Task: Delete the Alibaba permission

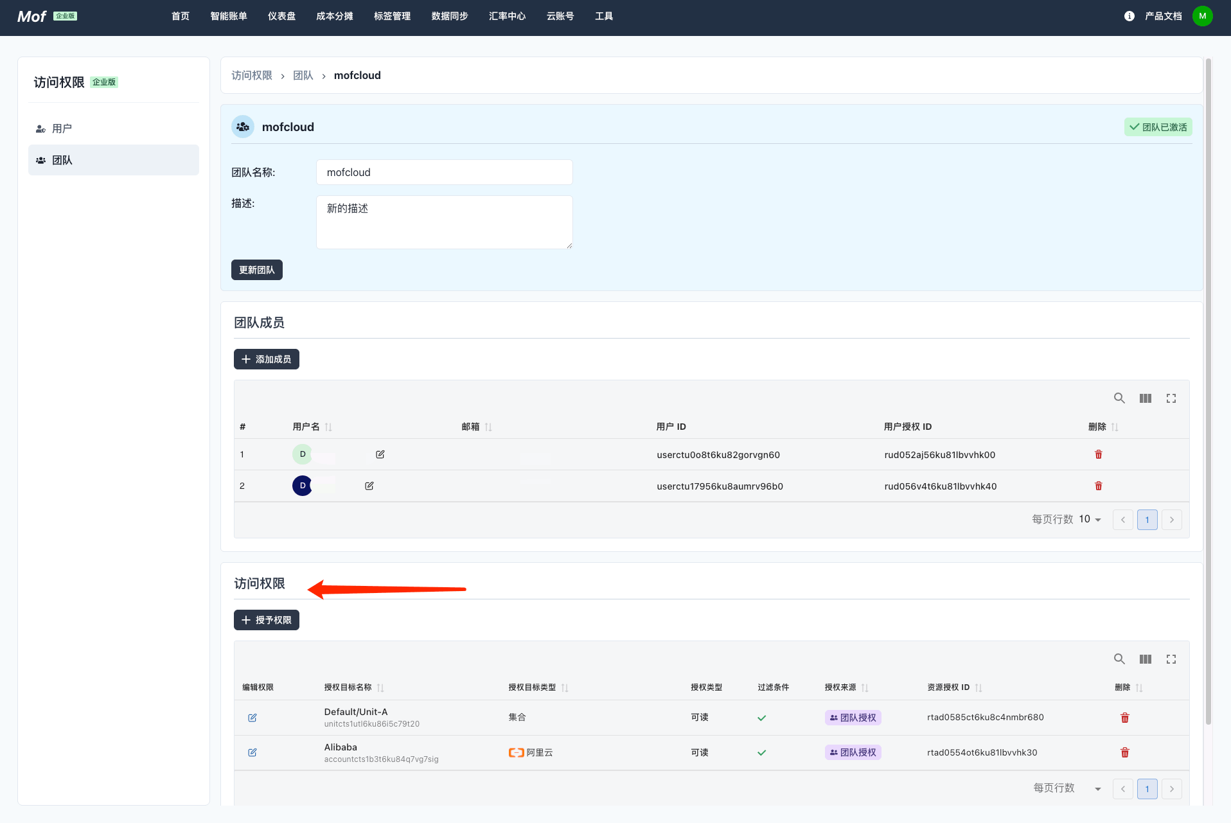Action: click(x=1125, y=752)
